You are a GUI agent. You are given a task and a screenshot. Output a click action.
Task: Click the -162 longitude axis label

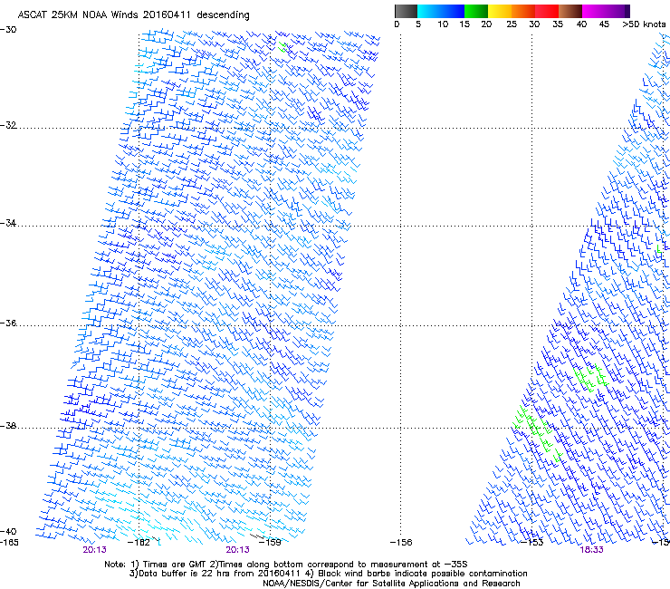pos(139,543)
